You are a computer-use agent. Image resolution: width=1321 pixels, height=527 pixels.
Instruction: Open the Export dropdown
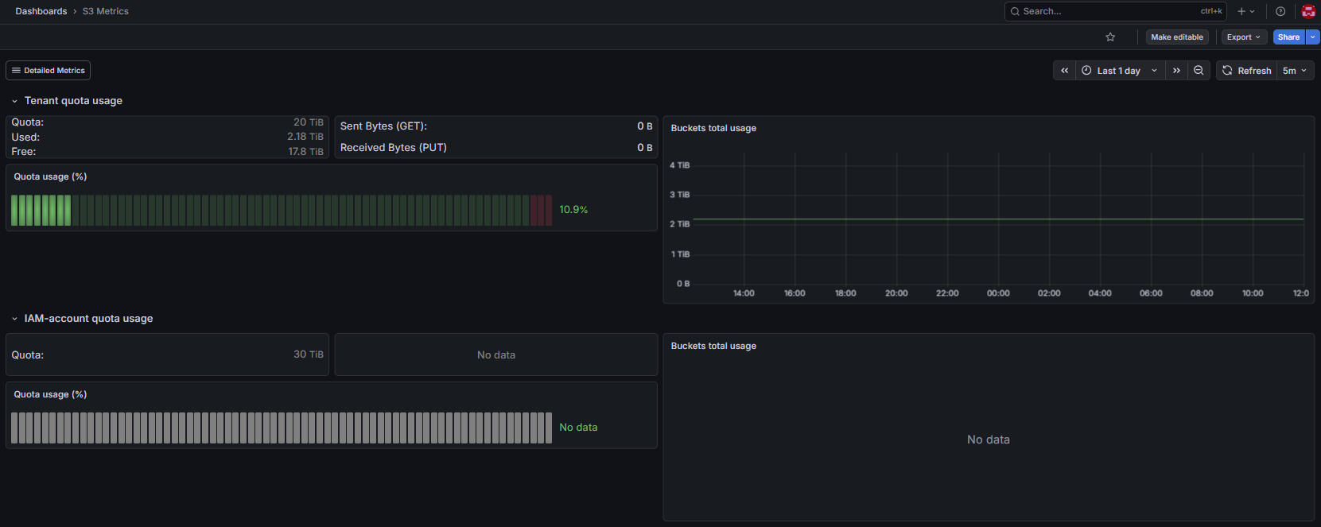(1244, 37)
